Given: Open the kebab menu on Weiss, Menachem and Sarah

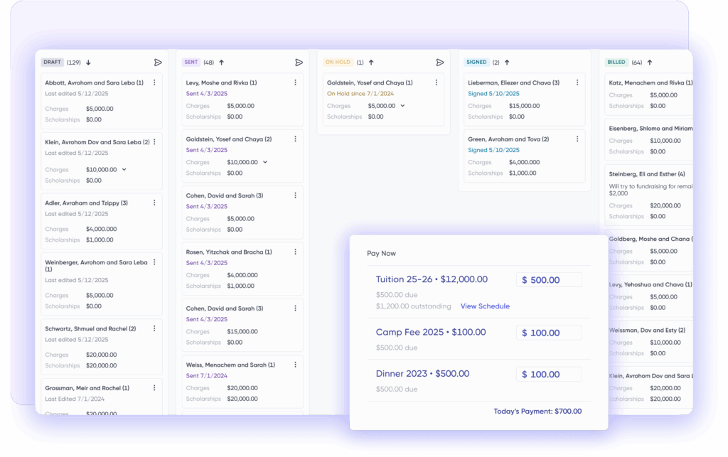Looking at the screenshot, I should [x=296, y=365].
